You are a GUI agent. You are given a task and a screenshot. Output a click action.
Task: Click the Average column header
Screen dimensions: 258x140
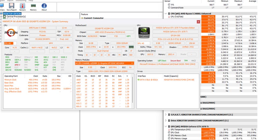coord(253,1)
